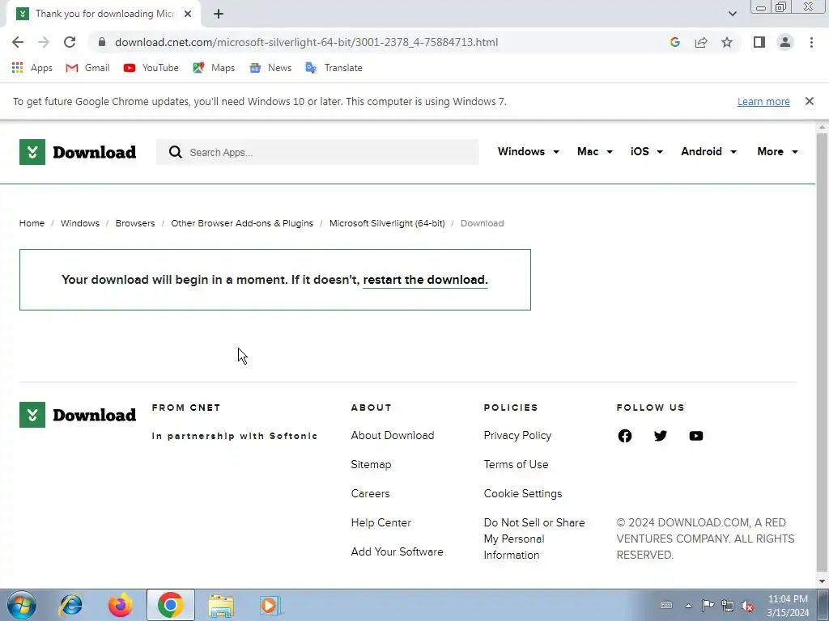Click Learn more about Chrome updates
This screenshot has width=829, height=621.
tap(763, 101)
